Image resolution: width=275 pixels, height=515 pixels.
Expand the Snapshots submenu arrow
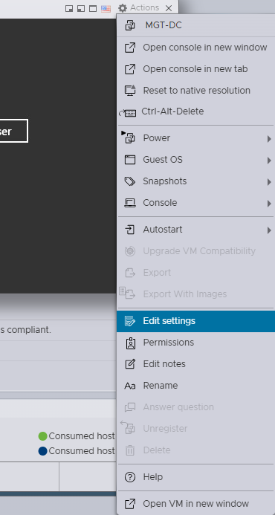coord(269,182)
